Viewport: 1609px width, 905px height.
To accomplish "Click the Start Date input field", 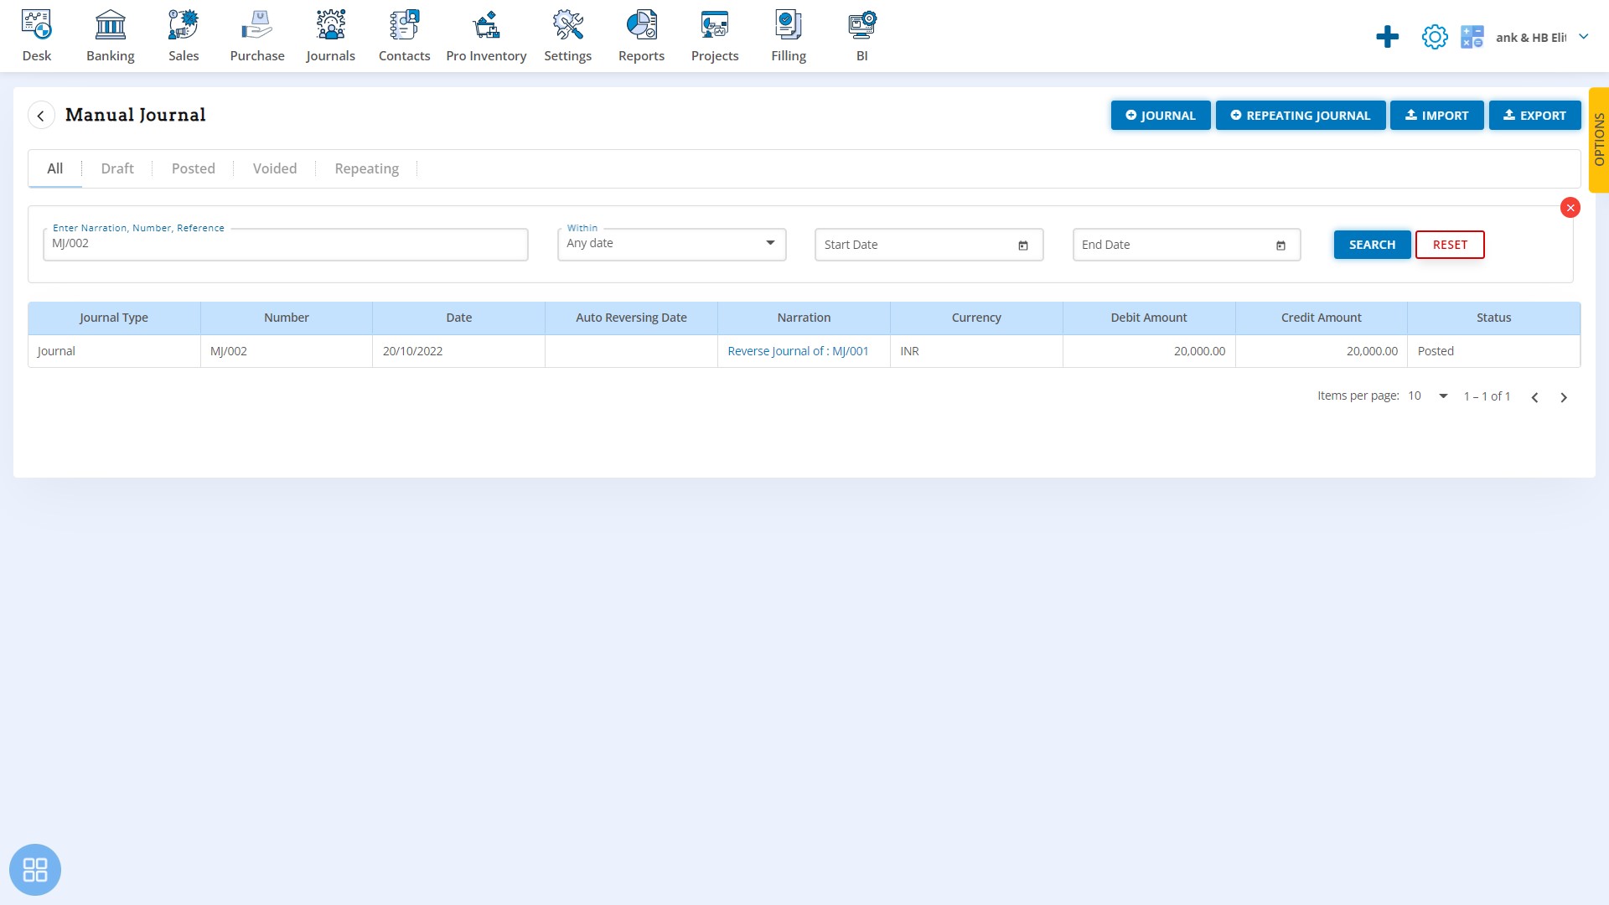I will click(929, 245).
